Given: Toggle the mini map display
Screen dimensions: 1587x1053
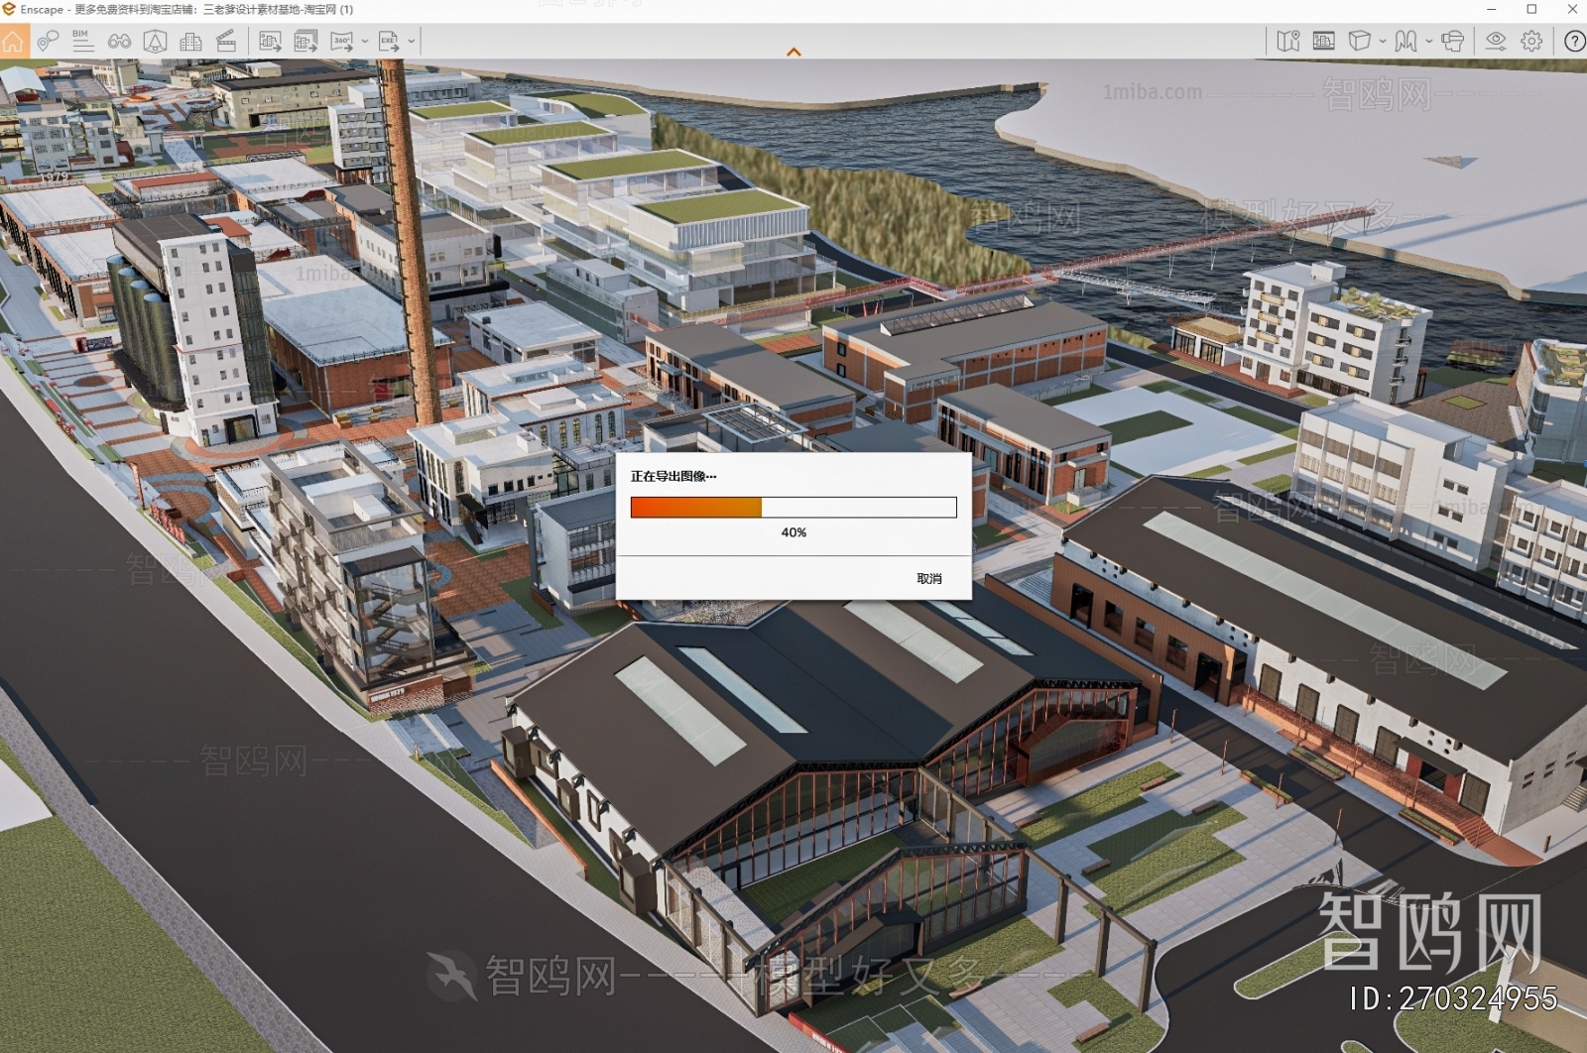Looking at the screenshot, I should [1287, 42].
